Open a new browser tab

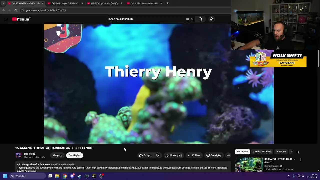click(167, 3)
